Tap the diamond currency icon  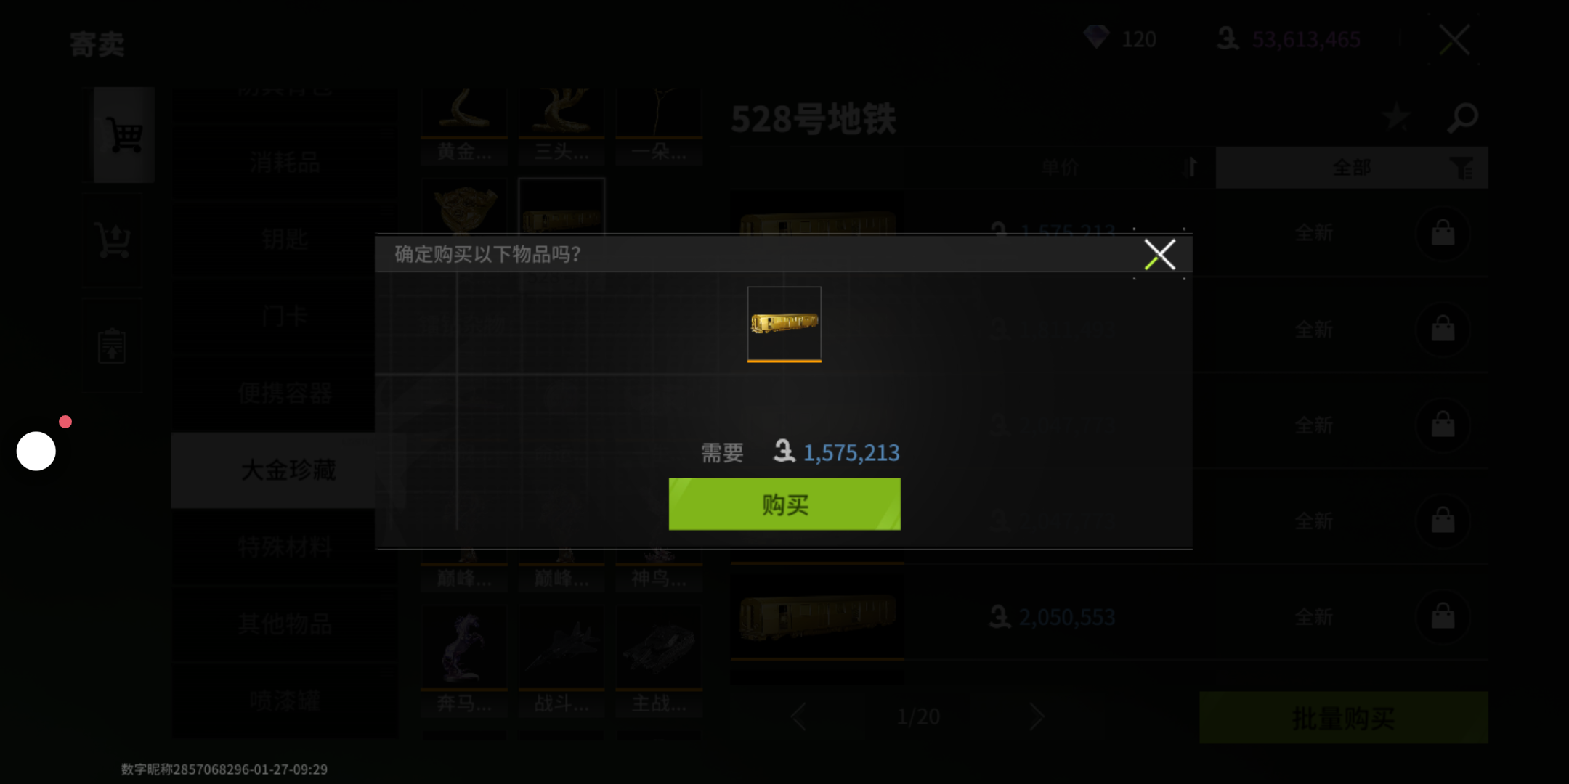tap(1096, 37)
